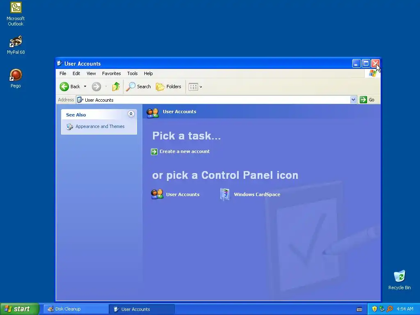Click the greyed Forward arrow button
420x315 pixels.
point(96,87)
